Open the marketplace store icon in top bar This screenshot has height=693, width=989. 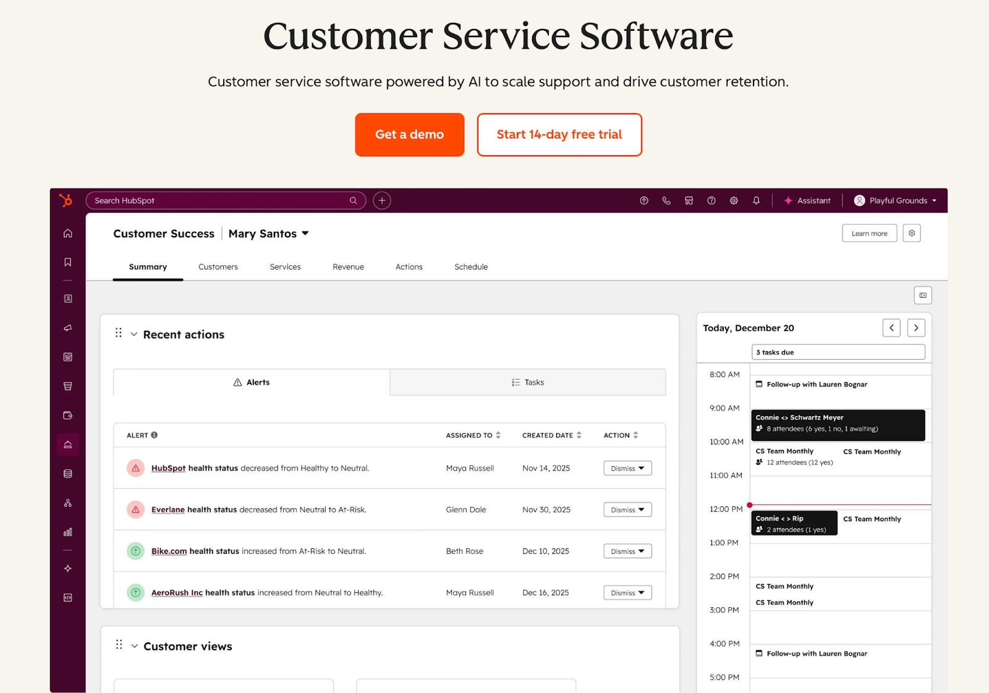pyautogui.click(x=689, y=200)
